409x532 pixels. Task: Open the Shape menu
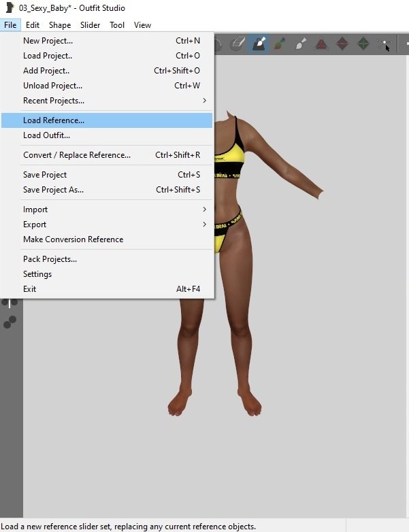coord(60,25)
